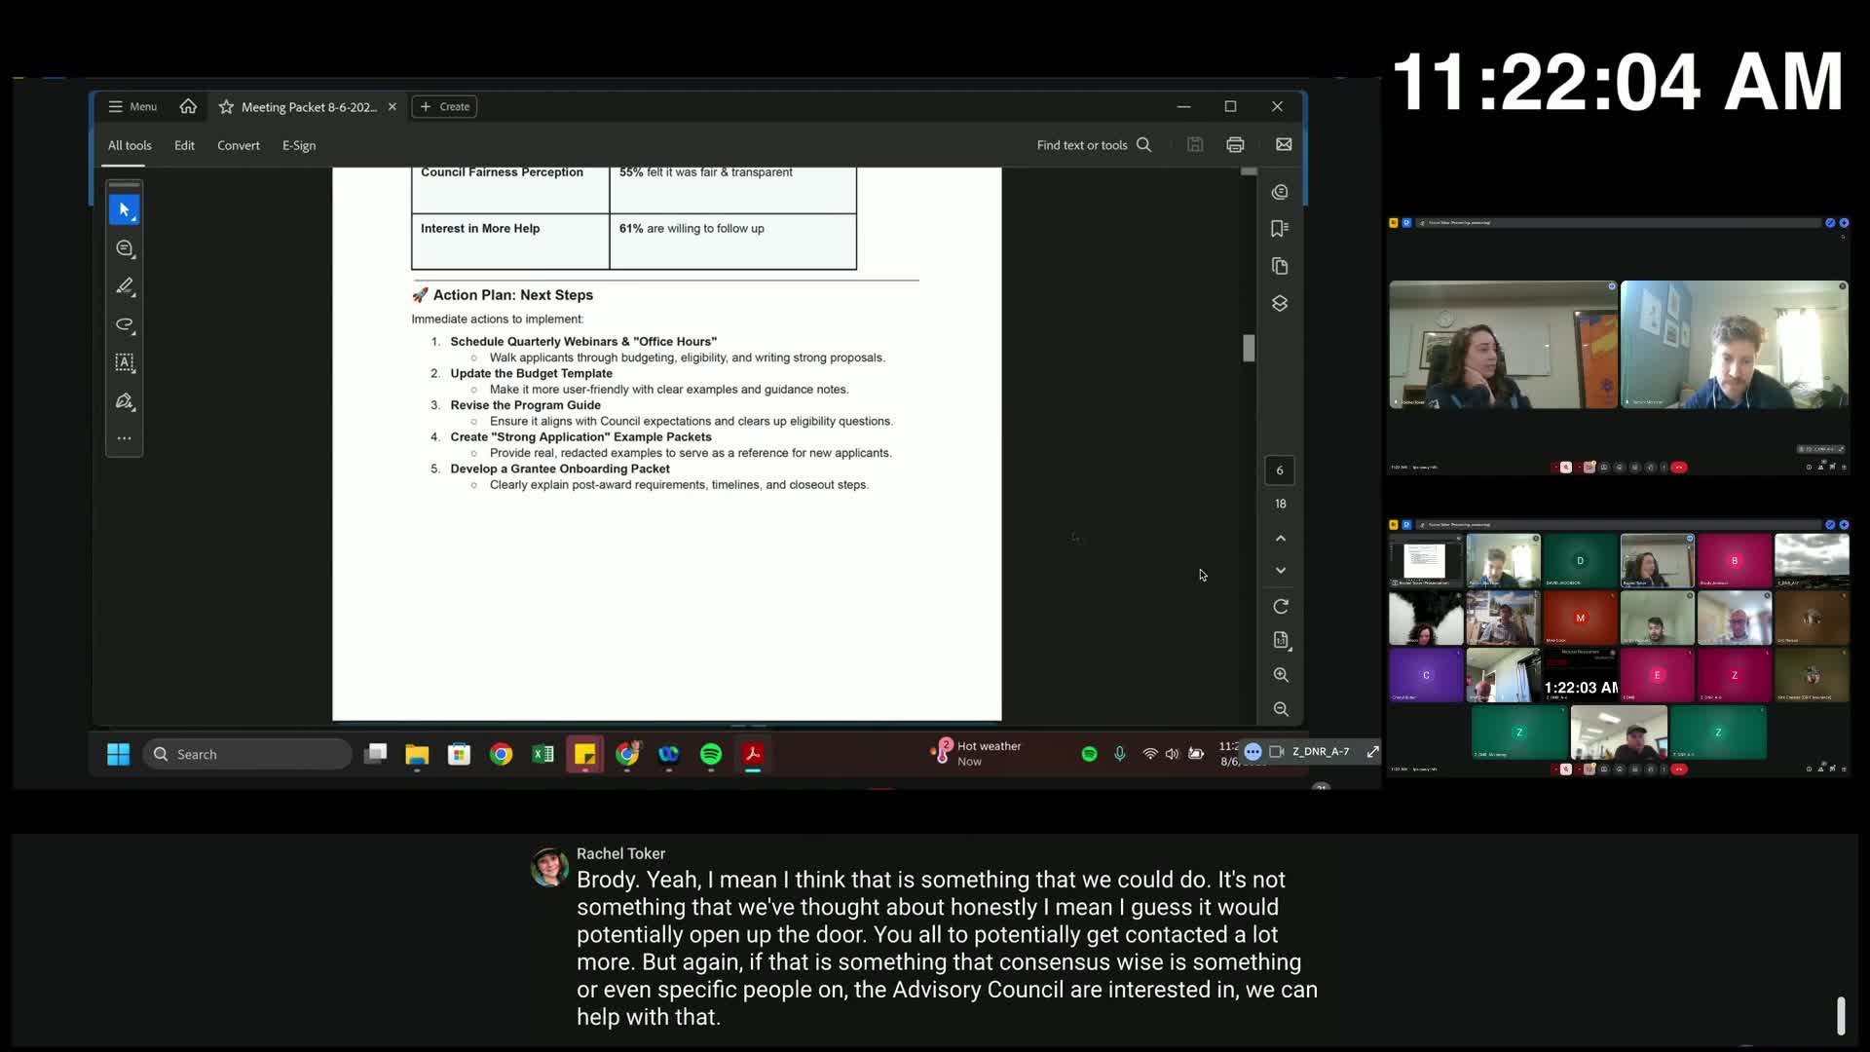The height and width of the screenshot is (1052, 1870).
Task: Toggle the star on Meeting Packet tab
Action: 226,107
